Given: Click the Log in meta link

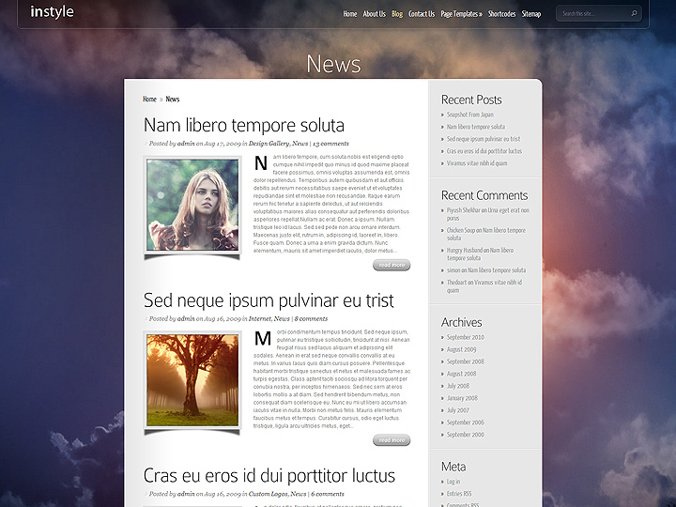Looking at the screenshot, I should click(453, 482).
